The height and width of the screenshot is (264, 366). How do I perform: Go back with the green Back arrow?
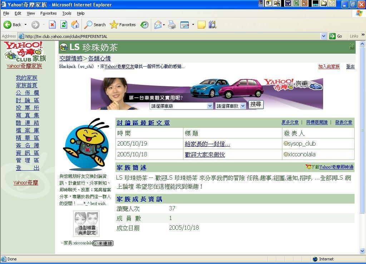click(x=8, y=25)
